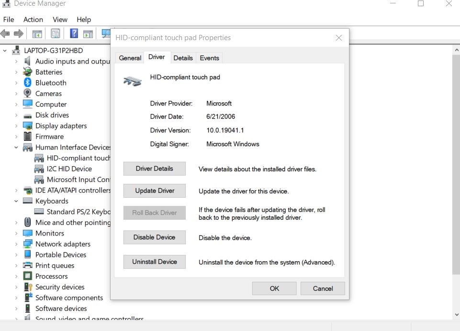Select the Cameras webcam icon
The width and height of the screenshot is (460, 331).
point(28,93)
